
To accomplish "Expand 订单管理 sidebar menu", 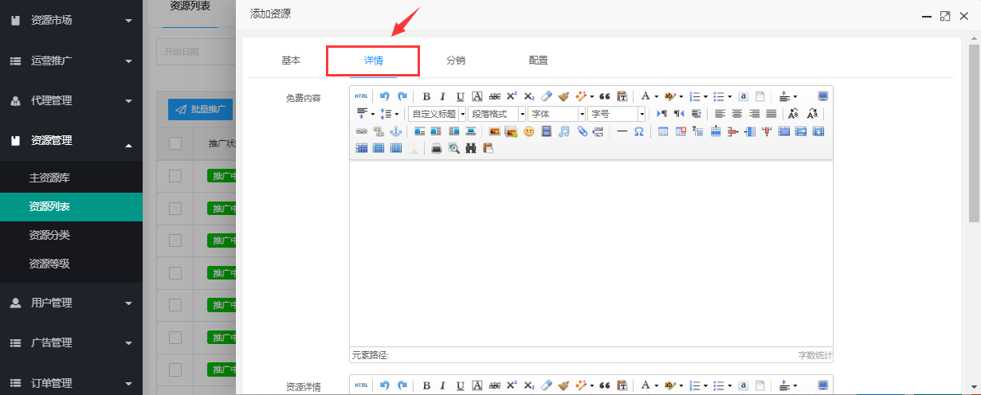I will 71,382.
